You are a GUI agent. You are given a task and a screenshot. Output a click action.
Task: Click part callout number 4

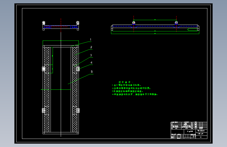(91, 63)
